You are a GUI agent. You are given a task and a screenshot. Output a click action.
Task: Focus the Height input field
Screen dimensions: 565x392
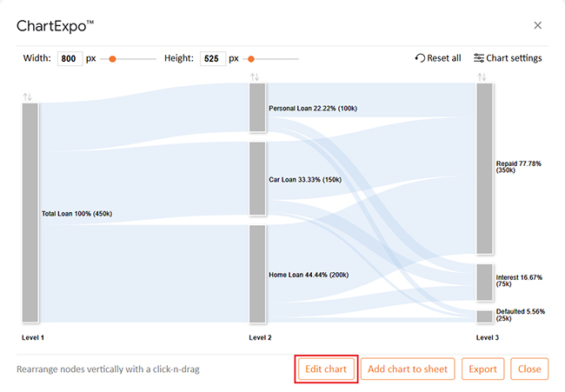[x=211, y=59]
